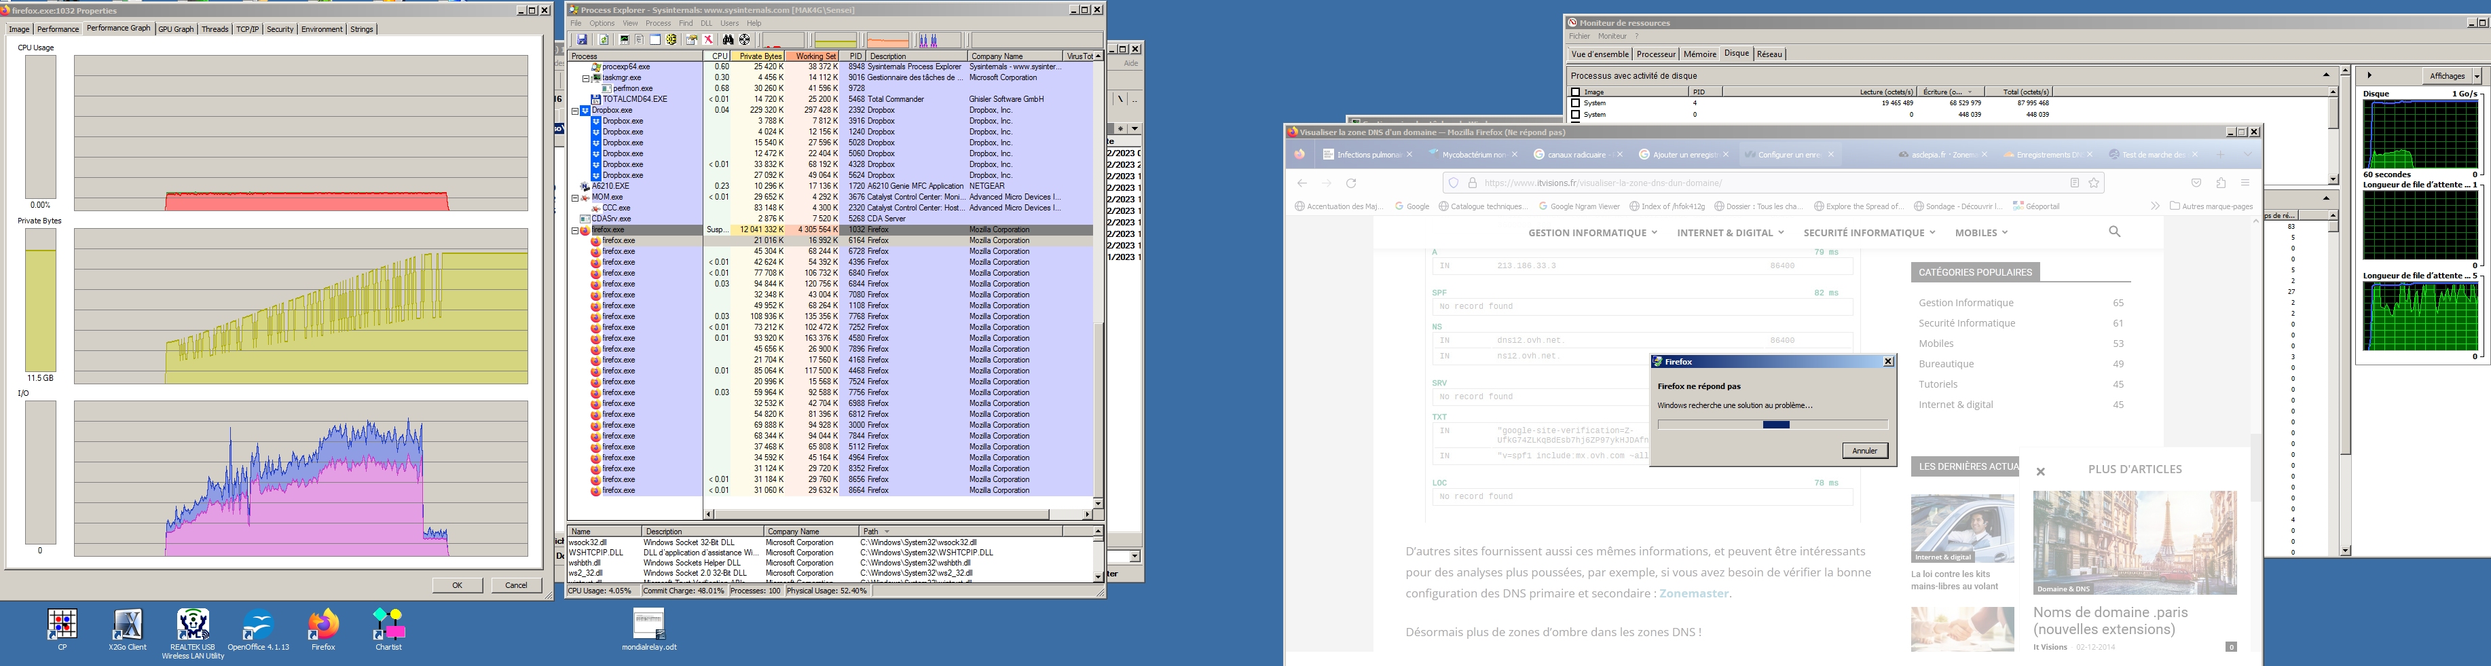Open the Chartist desktop icon

coord(388,629)
